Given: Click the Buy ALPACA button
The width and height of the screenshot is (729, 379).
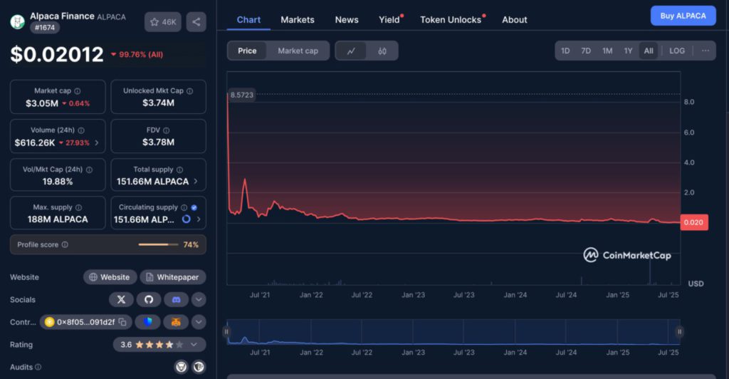Looking at the screenshot, I should (683, 16).
